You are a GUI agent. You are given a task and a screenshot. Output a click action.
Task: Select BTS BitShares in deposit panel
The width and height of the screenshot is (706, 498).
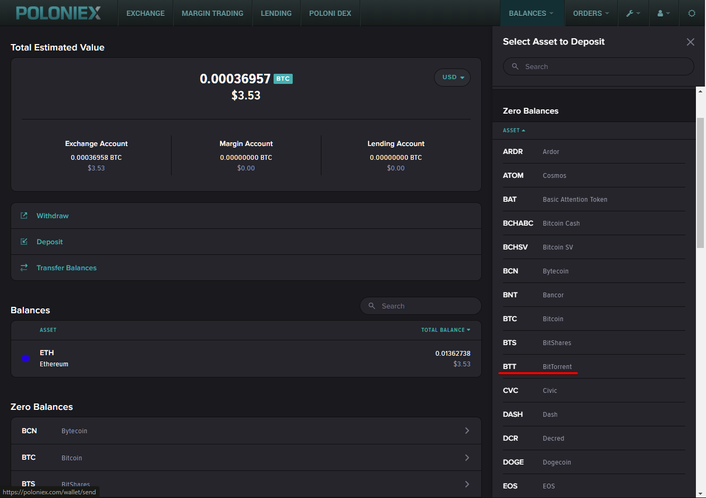coord(594,342)
